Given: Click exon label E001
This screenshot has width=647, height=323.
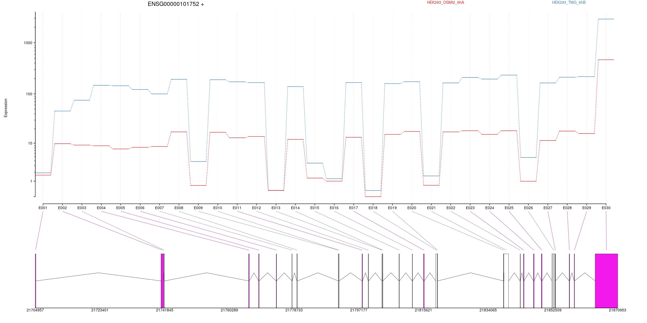Looking at the screenshot, I should point(43,208).
